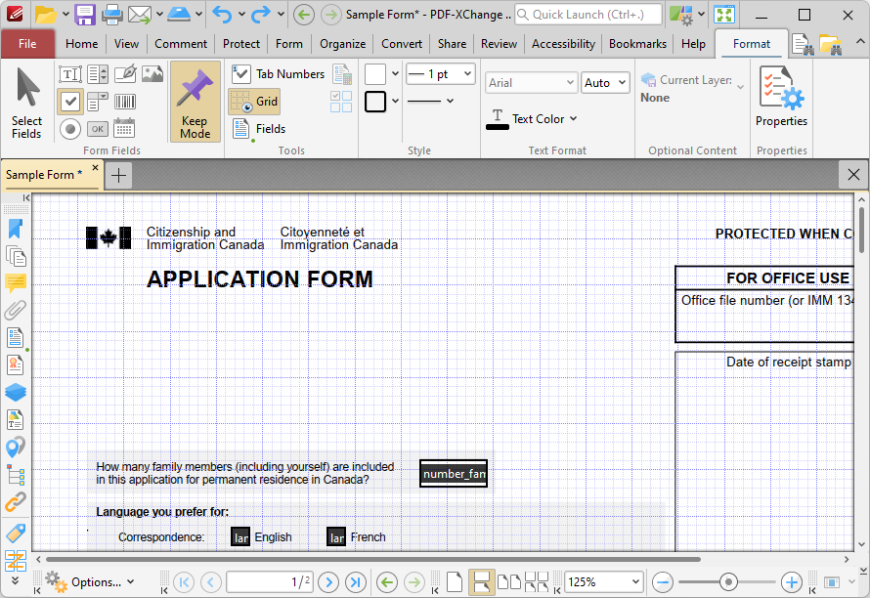Select the Check Box field tool
The height and width of the screenshot is (598, 870).
[x=70, y=102]
